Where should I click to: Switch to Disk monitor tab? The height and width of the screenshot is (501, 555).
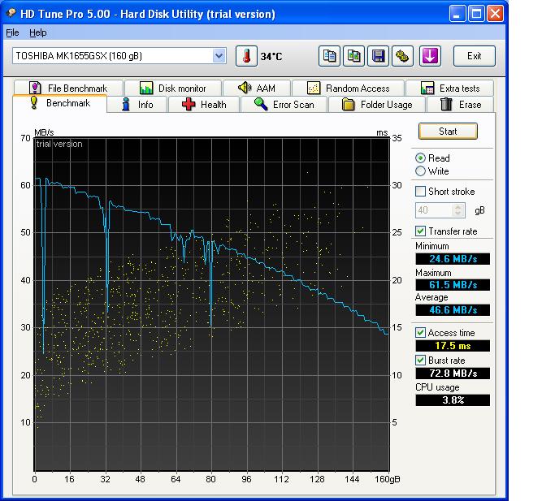(x=173, y=88)
